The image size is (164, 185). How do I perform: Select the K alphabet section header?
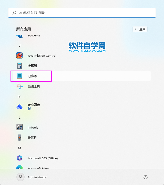[x=19, y=97]
